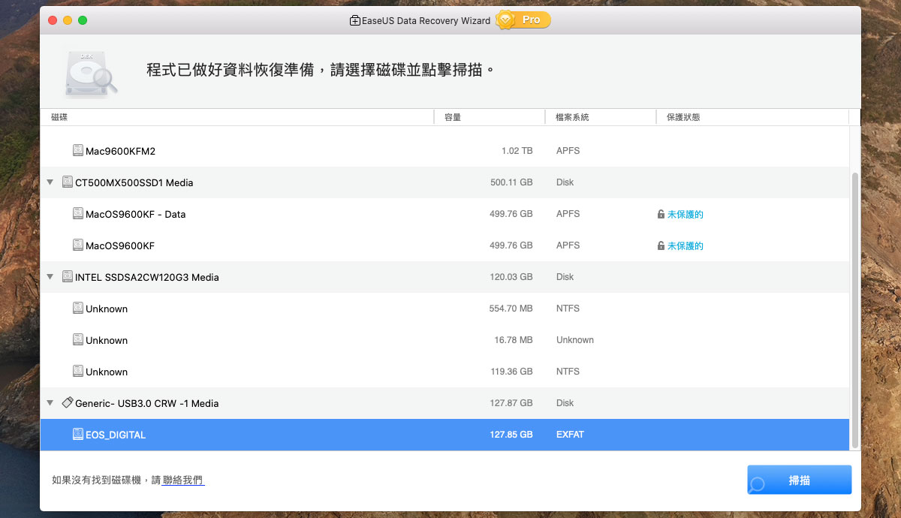Select the Mac9600KFM2 volume row

tap(444, 151)
